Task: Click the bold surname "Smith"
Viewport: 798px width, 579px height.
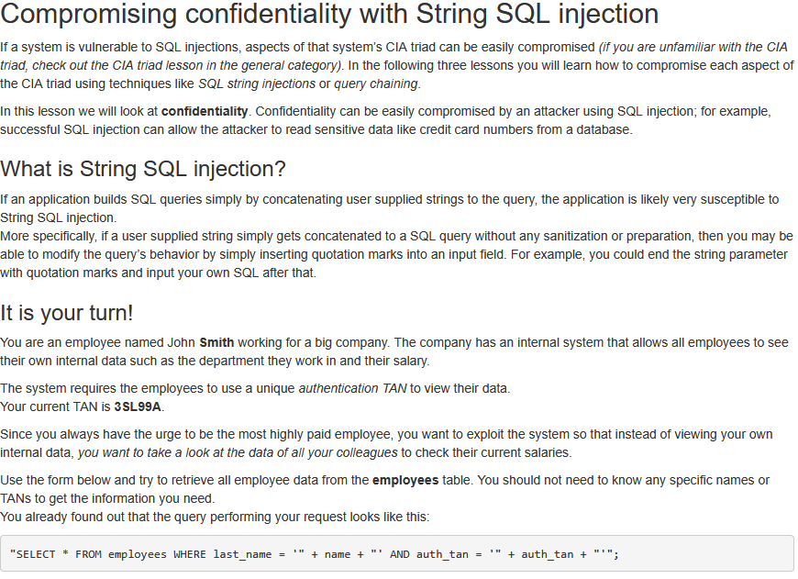Action: [x=216, y=342]
